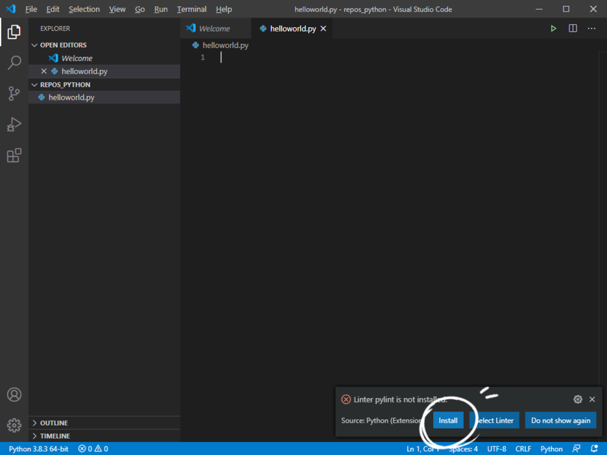Viewport: 607px width, 455px height.
Task: Click the Python file icon in breadcrumb
Action: pyautogui.click(x=195, y=45)
